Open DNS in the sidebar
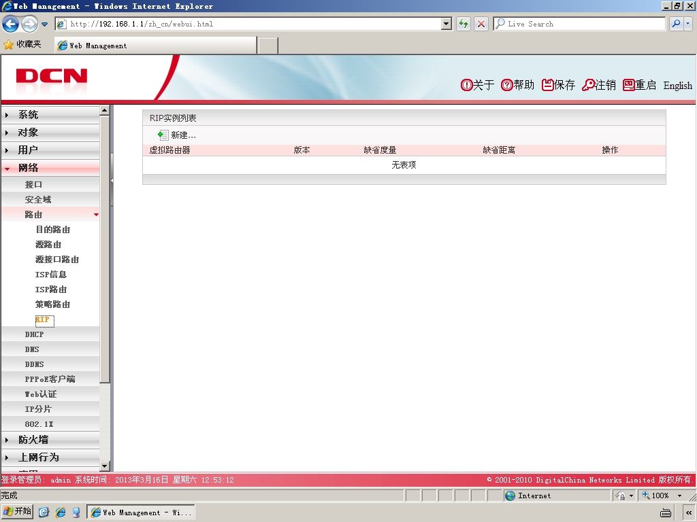 point(32,349)
